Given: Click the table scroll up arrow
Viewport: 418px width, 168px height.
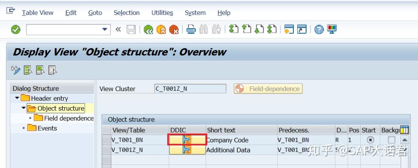Looking at the screenshot, I should [x=404, y=140].
